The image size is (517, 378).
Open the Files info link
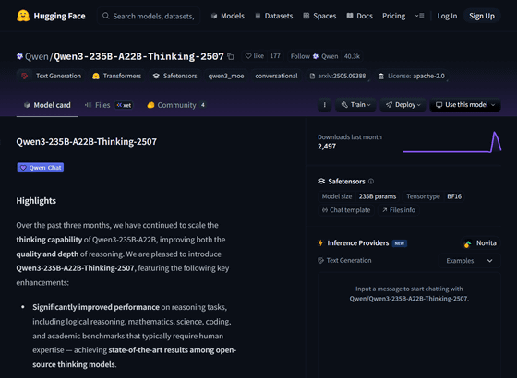coord(399,210)
